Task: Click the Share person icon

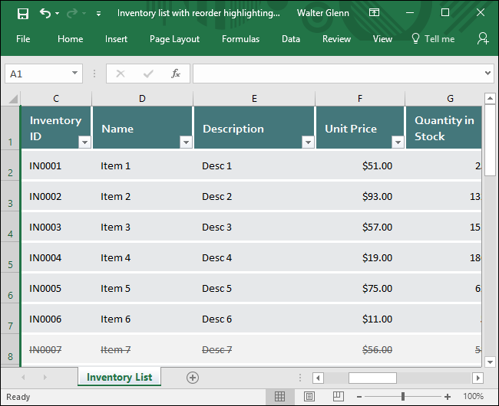Action: pyautogui.click(x=482, y=38)
